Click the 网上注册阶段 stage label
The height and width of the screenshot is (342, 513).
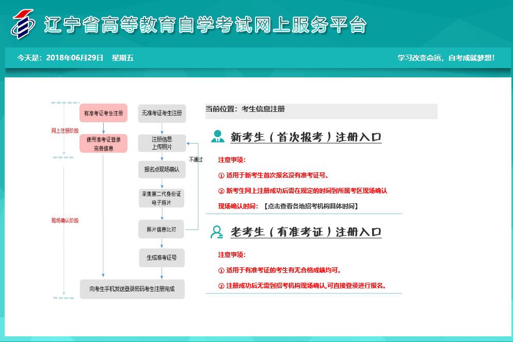65,131
